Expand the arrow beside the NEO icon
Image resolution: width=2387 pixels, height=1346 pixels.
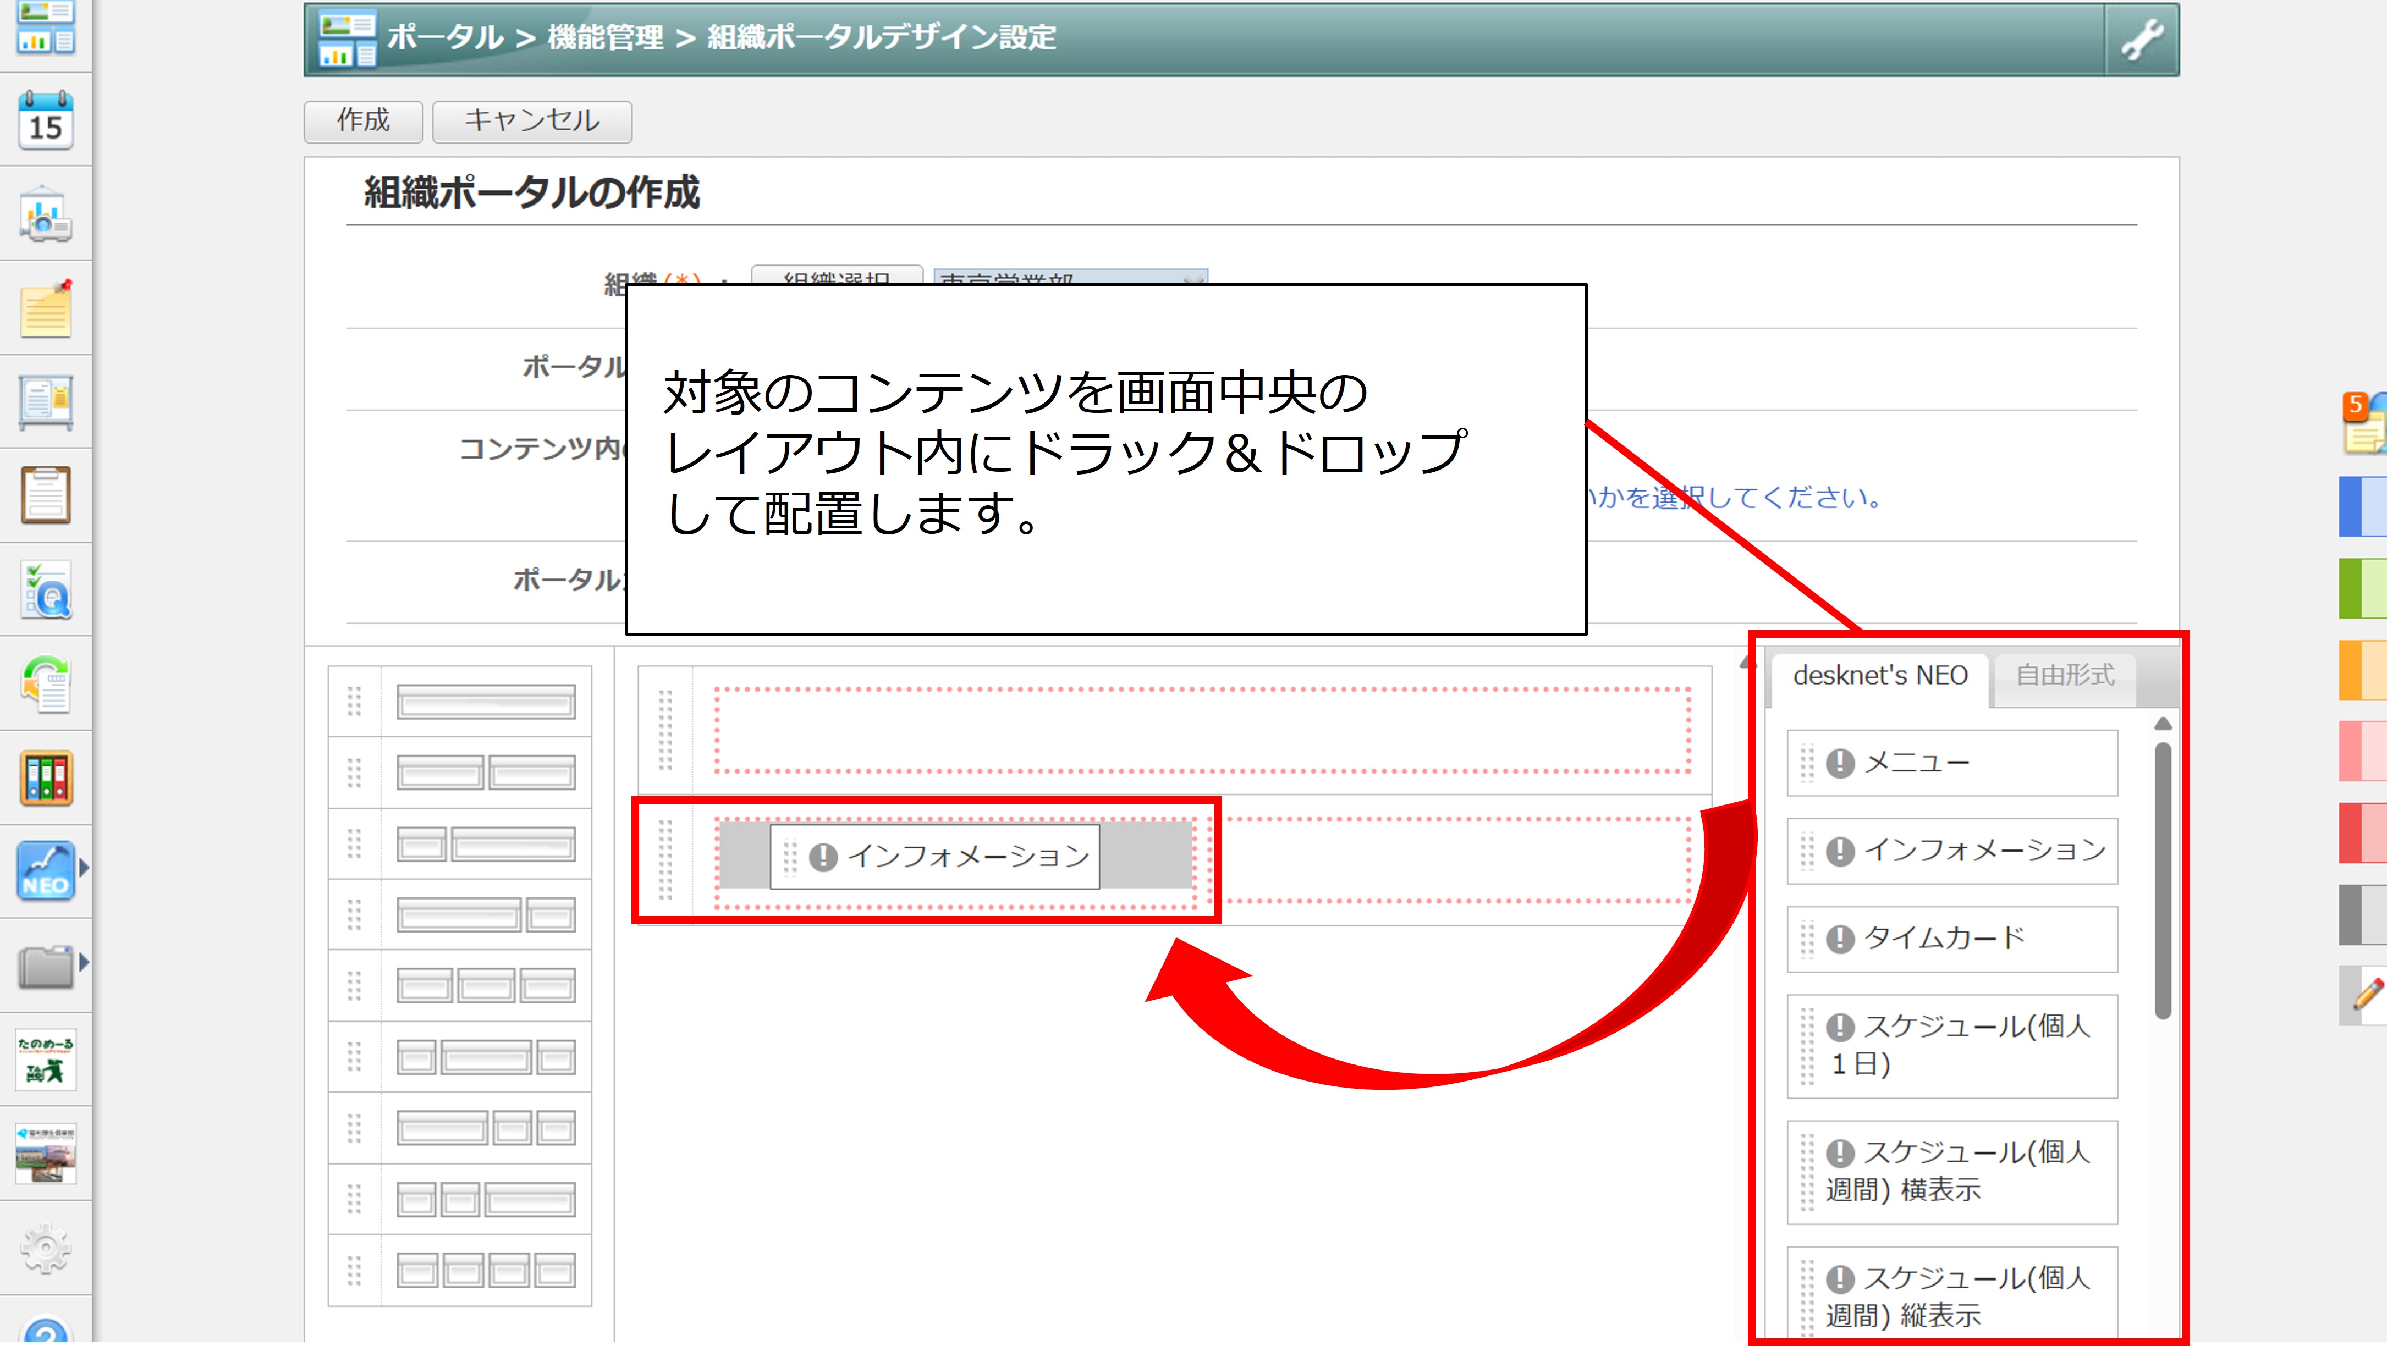tap(84, 868)
